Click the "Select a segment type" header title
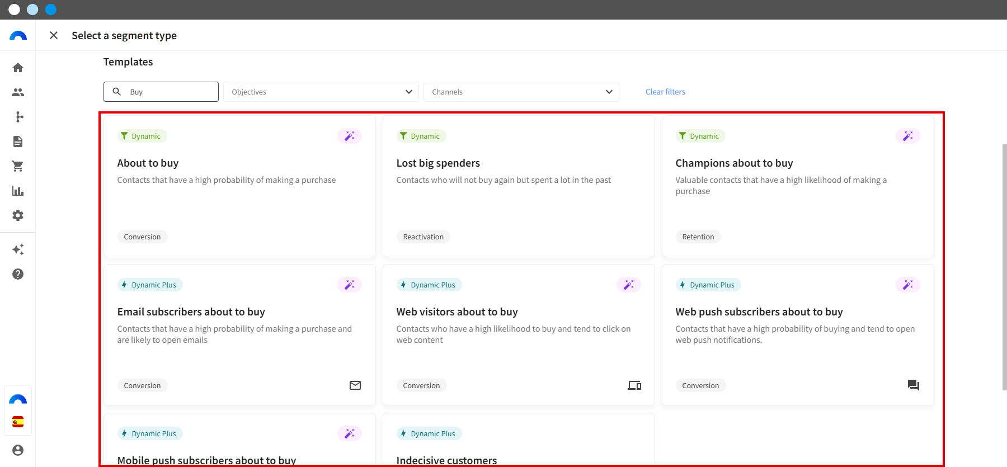This screenshot has height=467, width=1007. pyautogui.click(x=124, y=36)
